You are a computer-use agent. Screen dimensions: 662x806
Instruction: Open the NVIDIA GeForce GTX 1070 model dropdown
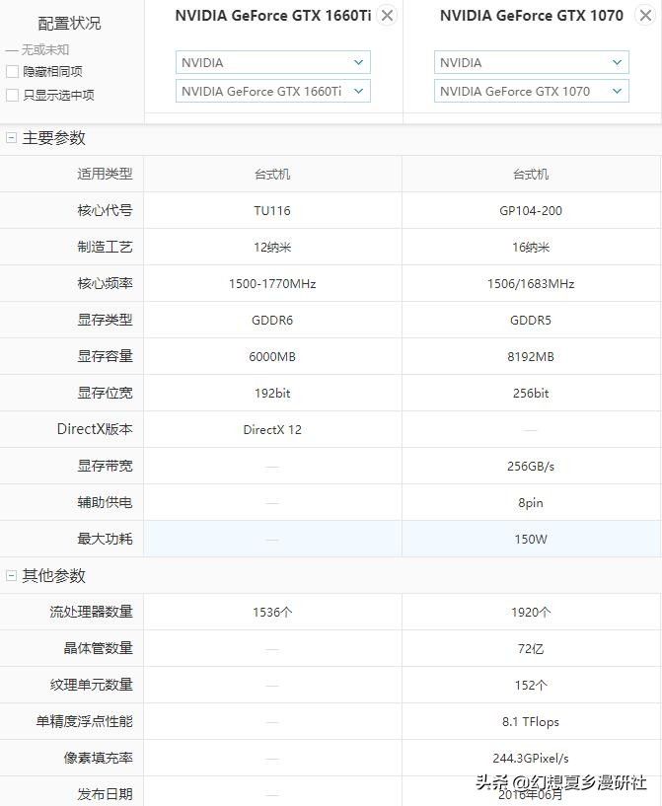(x=532, y=91)
